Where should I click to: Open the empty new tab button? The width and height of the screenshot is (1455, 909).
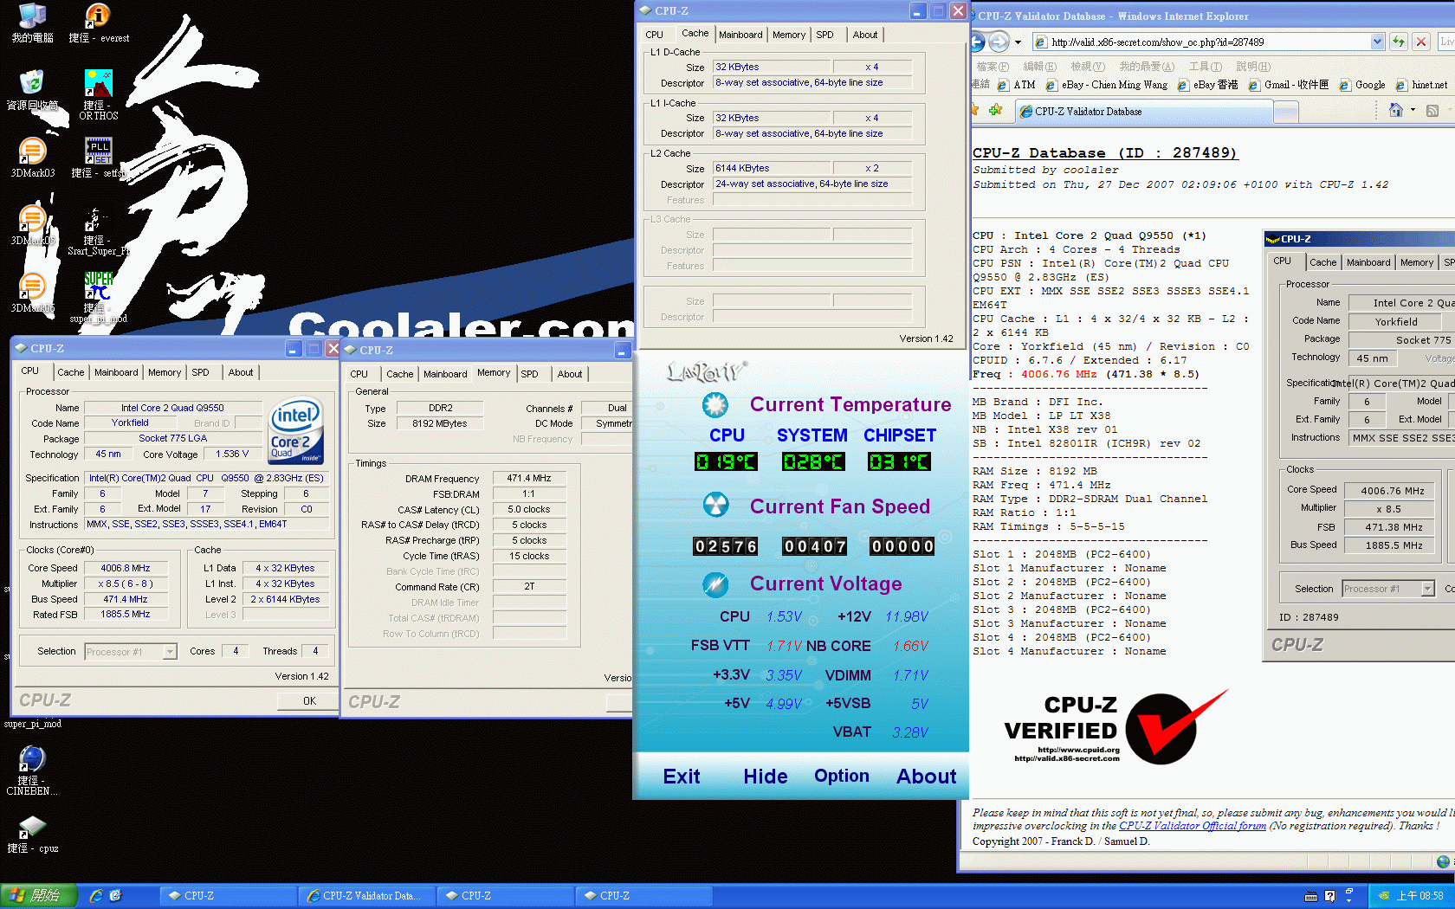pyautogui.click(x=1286, y=112)
